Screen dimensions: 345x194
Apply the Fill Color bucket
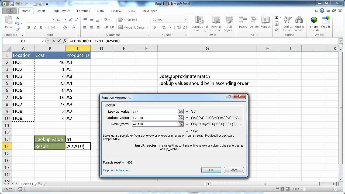point(65,27)
